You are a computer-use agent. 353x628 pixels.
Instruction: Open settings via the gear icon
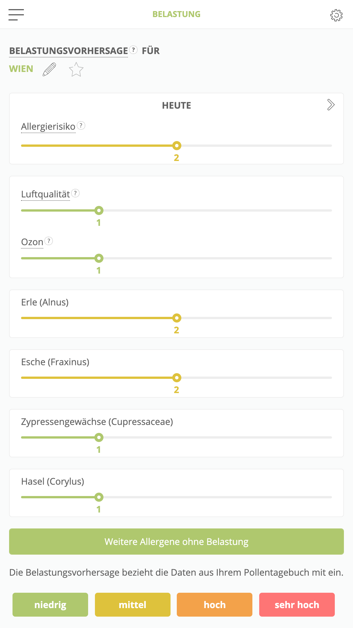336,15
